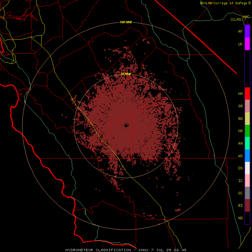Click the IC light pink legend swatch
The height and width of the screenshot is (252, 252).
pyautogui.click(x=247, y=181)
